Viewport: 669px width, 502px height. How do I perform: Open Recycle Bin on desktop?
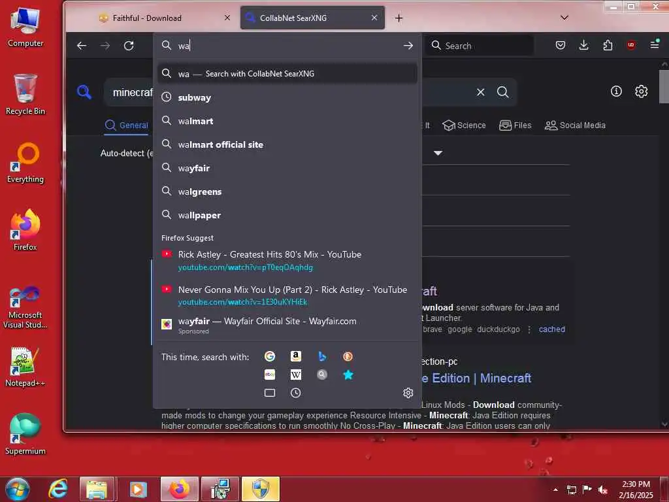click(x=25, y=95)
